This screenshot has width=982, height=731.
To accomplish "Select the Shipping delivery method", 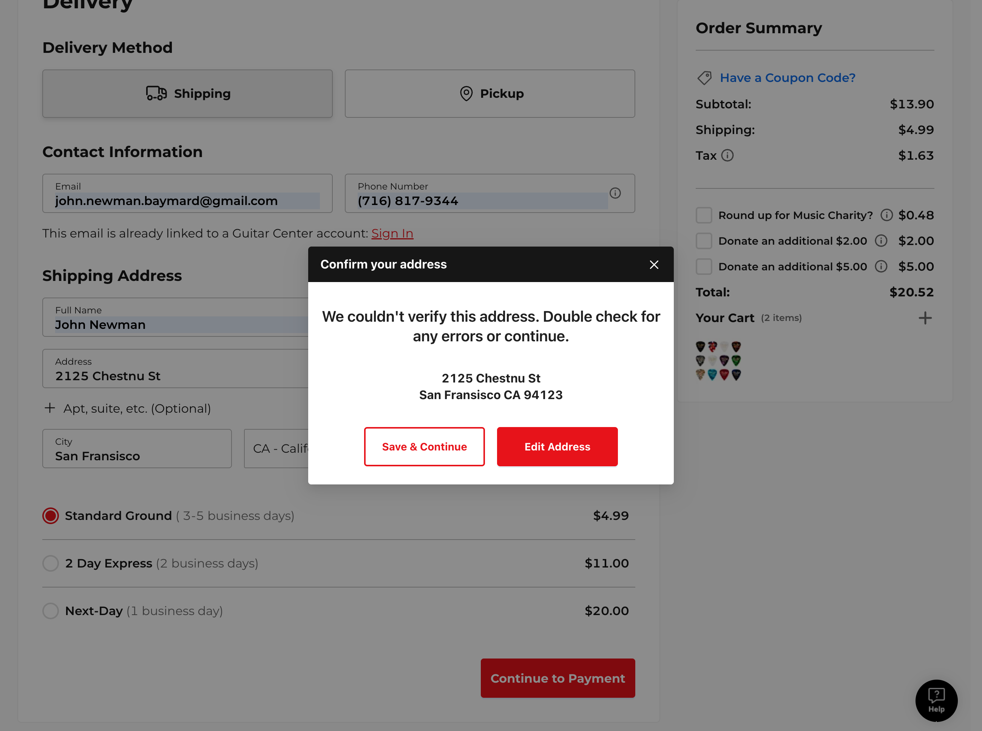I will (187, 93).
